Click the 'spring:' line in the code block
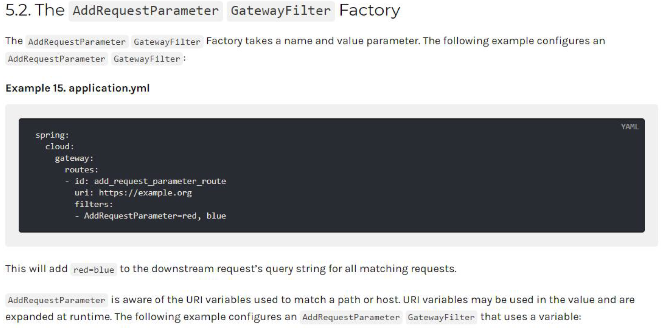 coord(52,135)
